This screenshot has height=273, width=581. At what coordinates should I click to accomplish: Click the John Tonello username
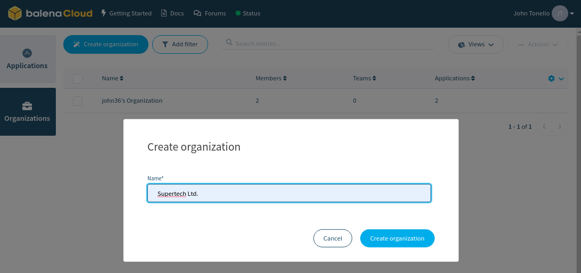(532, 13)
